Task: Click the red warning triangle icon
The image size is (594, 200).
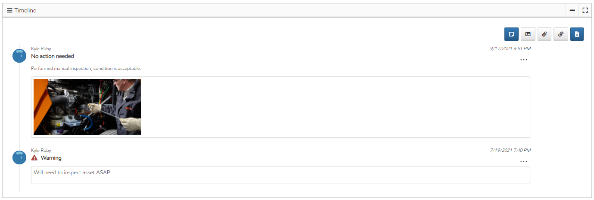Action: tap(34, 158)
